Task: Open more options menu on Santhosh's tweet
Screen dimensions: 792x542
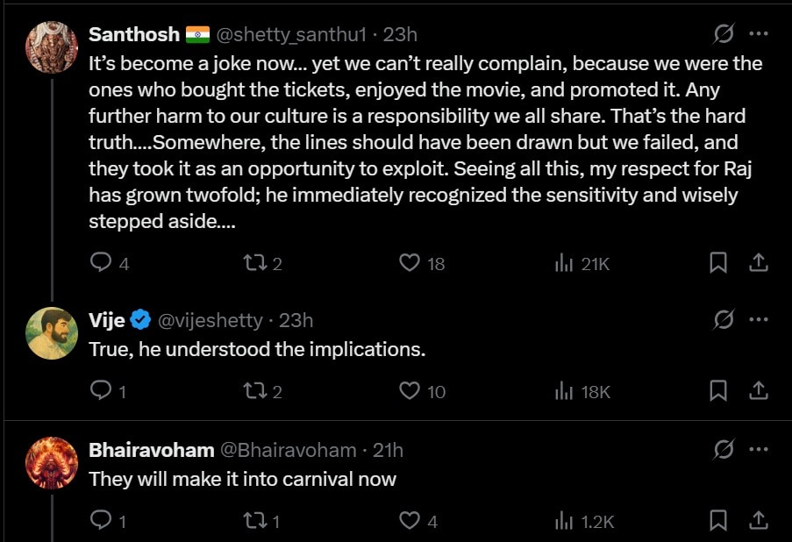Action: point(759,34)
